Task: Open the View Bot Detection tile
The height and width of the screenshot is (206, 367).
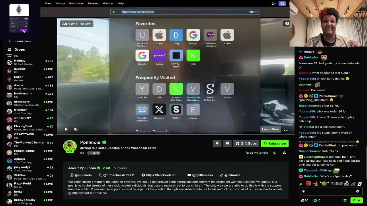Action: [x=142, y=113]
